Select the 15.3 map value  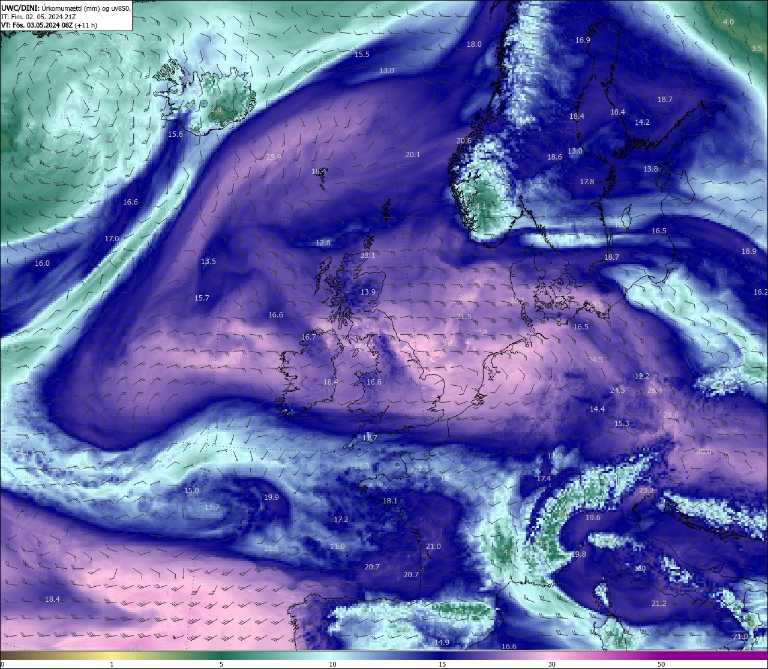(x=622, y=424)
